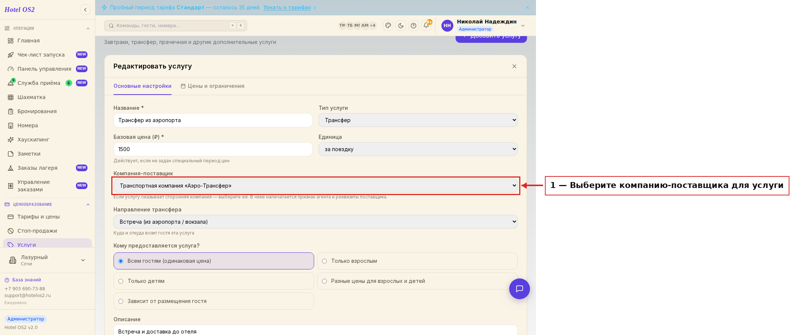Open Главная in the sidebar

coord(47,41)
